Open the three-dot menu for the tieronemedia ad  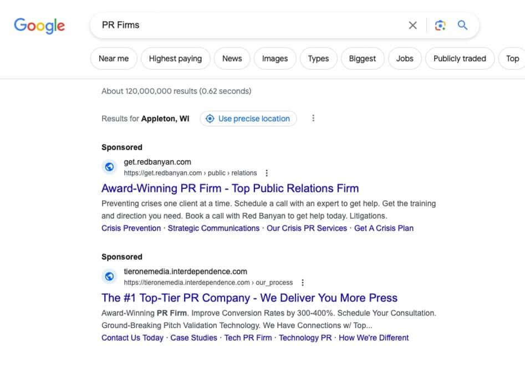302,283
